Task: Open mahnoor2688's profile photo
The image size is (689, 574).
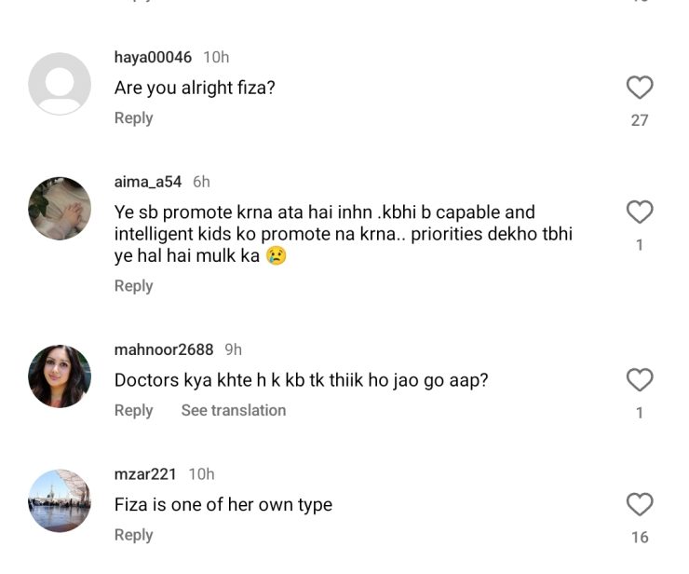Action: tap(60, 376)
